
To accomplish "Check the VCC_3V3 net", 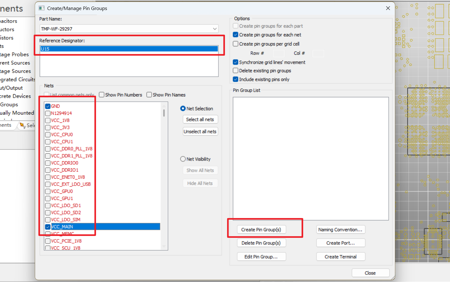I will (48, 127).
